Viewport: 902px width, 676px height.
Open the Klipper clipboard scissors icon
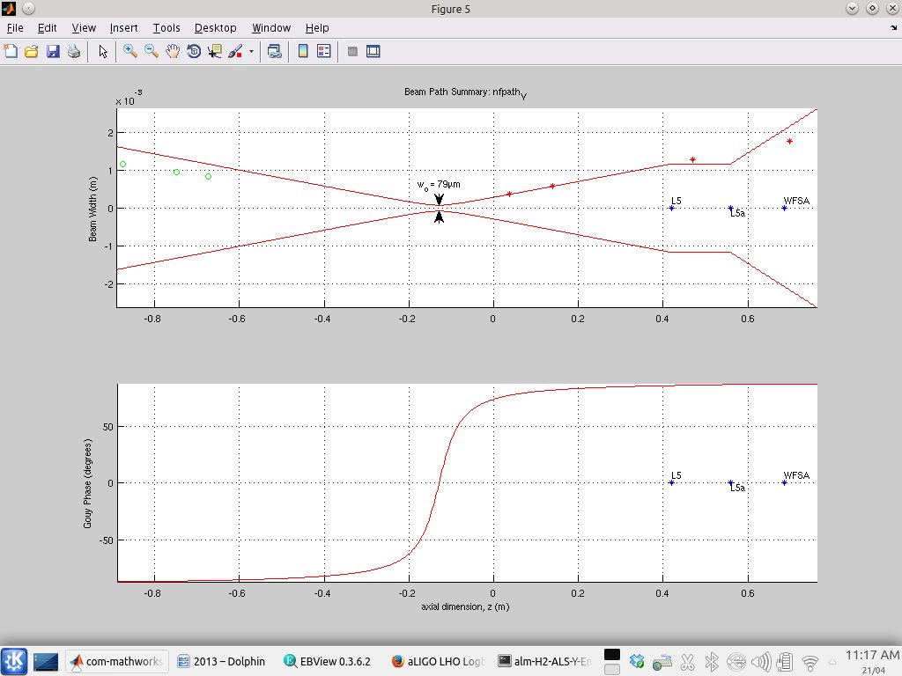687,662
